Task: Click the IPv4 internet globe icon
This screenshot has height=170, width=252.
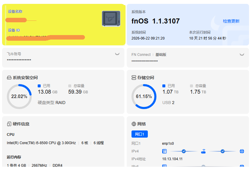Action: coord(242,151)
